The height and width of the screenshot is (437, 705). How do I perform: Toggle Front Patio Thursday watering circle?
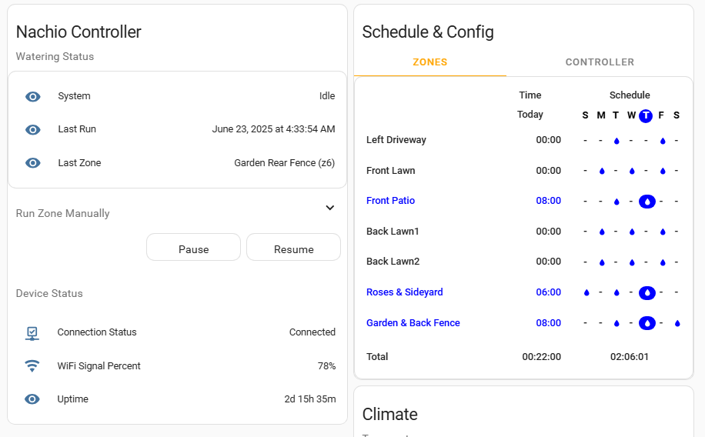click(x=647, y=202)
